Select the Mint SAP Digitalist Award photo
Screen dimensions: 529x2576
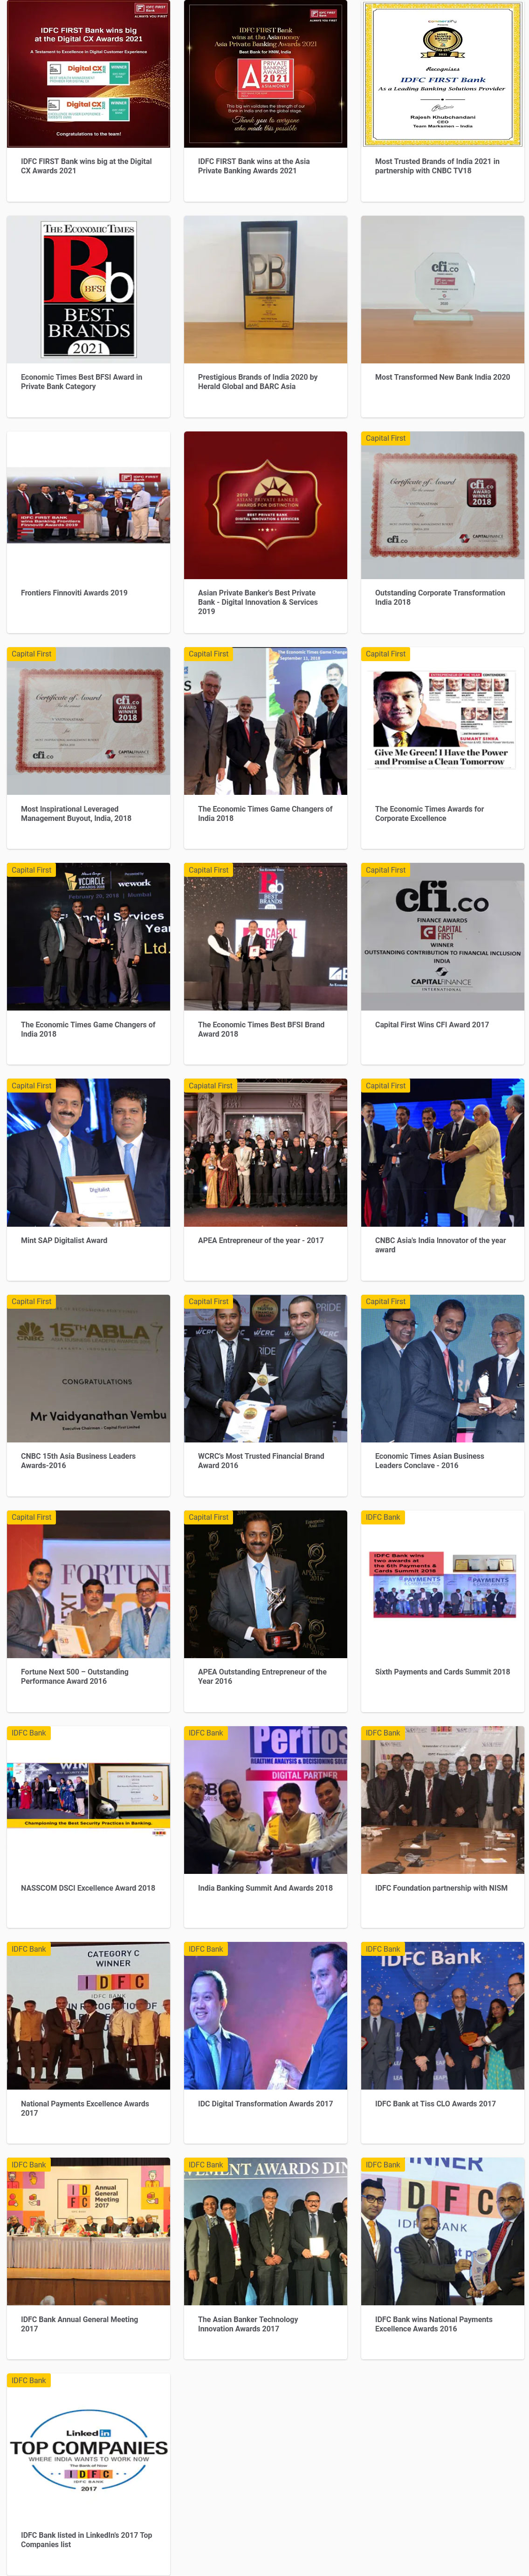[x=88, y=1153]
